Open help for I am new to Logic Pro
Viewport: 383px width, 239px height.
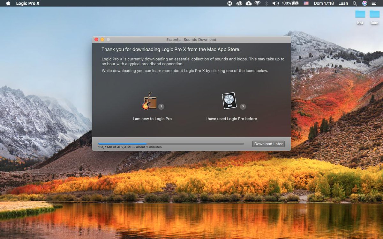(x=161, y=107)
